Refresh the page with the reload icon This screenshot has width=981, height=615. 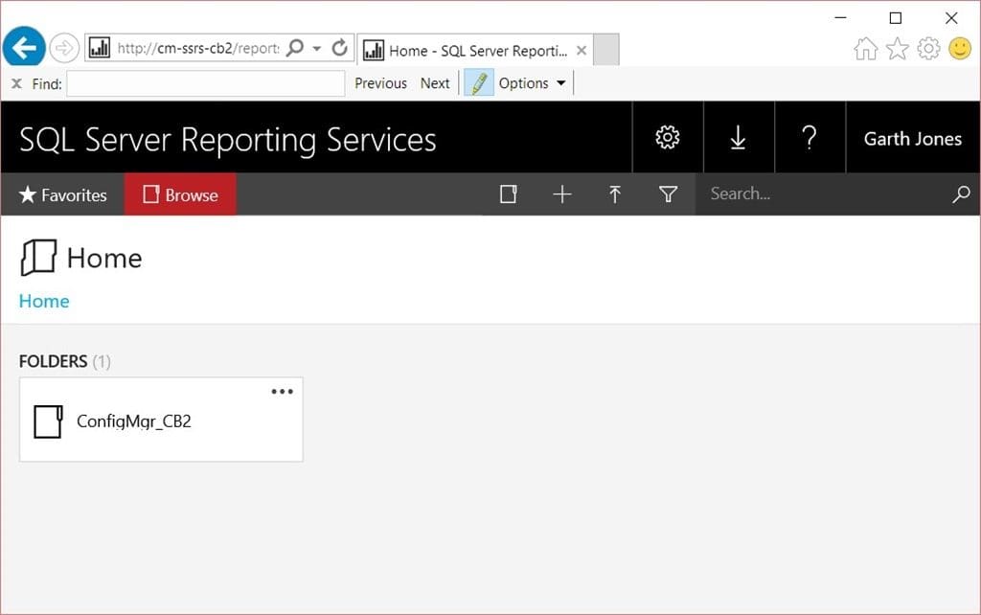(x=340, y=48)
